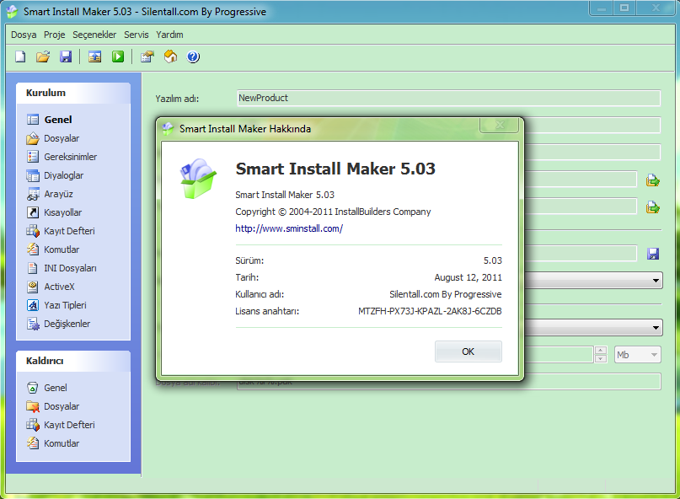The image size is (680, 499).
Task: Open the Mb size unit dropdown
Action: (638, 355)
